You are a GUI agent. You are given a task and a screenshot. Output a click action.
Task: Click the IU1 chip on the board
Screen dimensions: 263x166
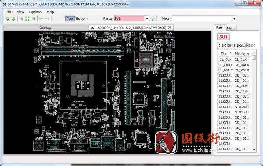click(139, 100)
